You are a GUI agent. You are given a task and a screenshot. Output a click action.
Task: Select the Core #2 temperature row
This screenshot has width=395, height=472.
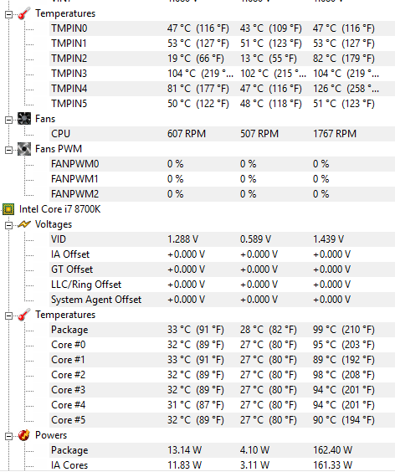pyautogui.click(x=223, y=375)
